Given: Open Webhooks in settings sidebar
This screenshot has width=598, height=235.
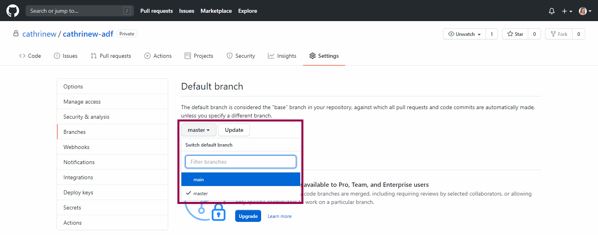Looking at the screenshot, I should click(x=77, y=147).
